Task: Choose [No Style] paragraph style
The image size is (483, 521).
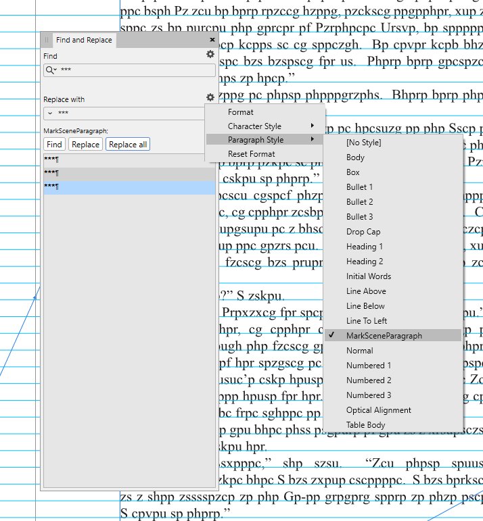Action: (x=363, y=143)
